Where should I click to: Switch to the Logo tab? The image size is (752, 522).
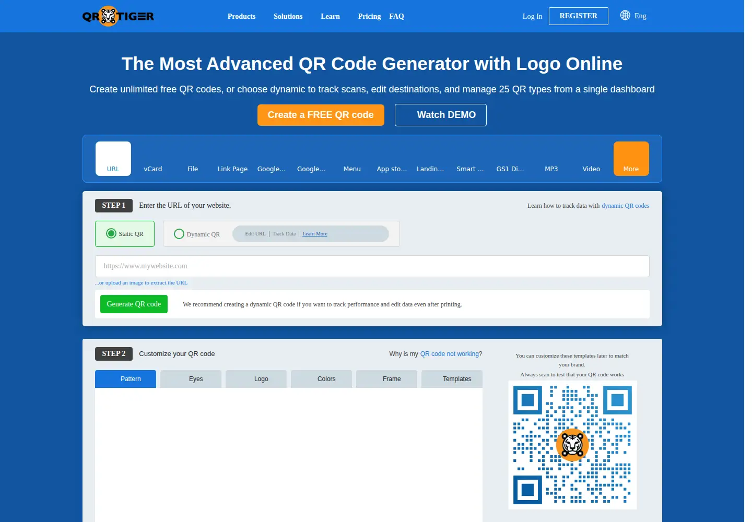click(x=256, y=379)
